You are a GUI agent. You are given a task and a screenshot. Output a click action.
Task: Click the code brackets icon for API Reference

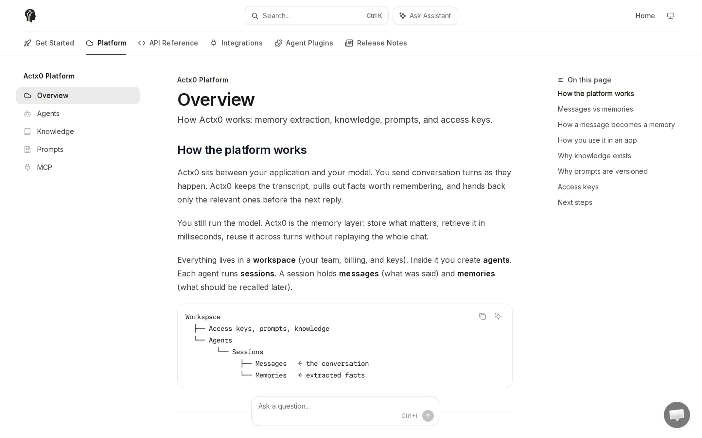pos(142,43)
